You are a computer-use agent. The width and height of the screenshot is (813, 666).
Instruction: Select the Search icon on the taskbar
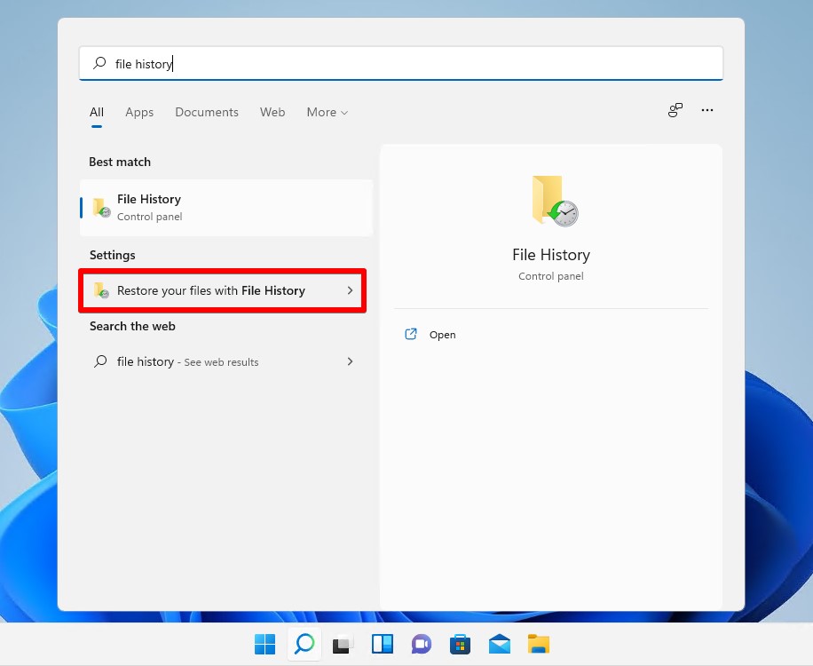(x=304, y=644)
